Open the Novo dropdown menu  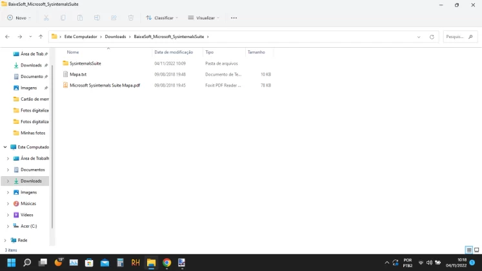pyautogui.click(x=19, y=18)
